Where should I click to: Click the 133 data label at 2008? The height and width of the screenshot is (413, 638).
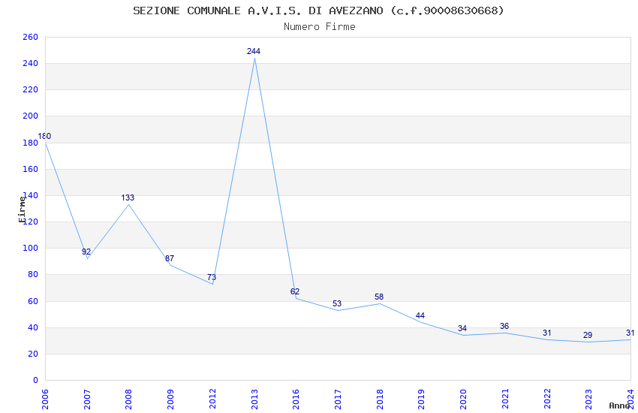click(x=128, y=197)
